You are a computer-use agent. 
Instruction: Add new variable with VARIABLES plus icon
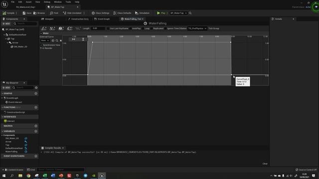click(x=36, y=131)
